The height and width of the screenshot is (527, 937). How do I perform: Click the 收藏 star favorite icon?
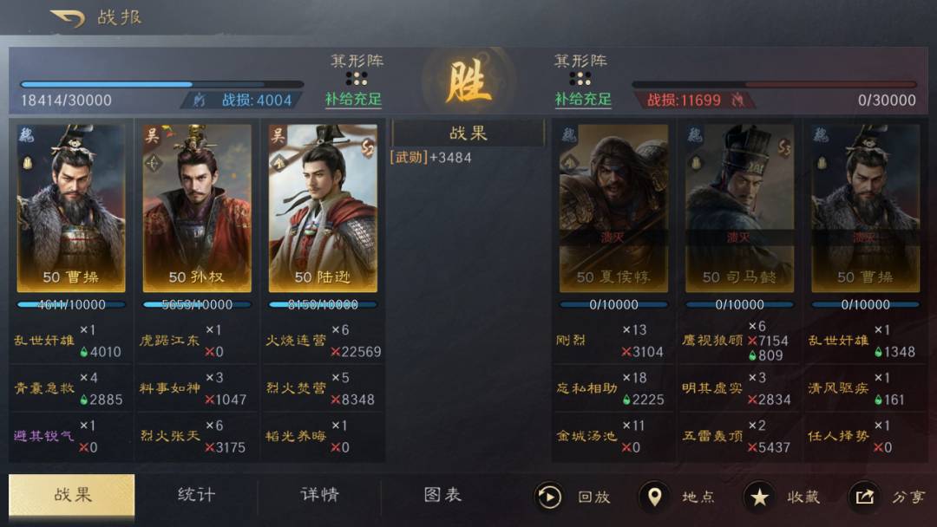759,497
